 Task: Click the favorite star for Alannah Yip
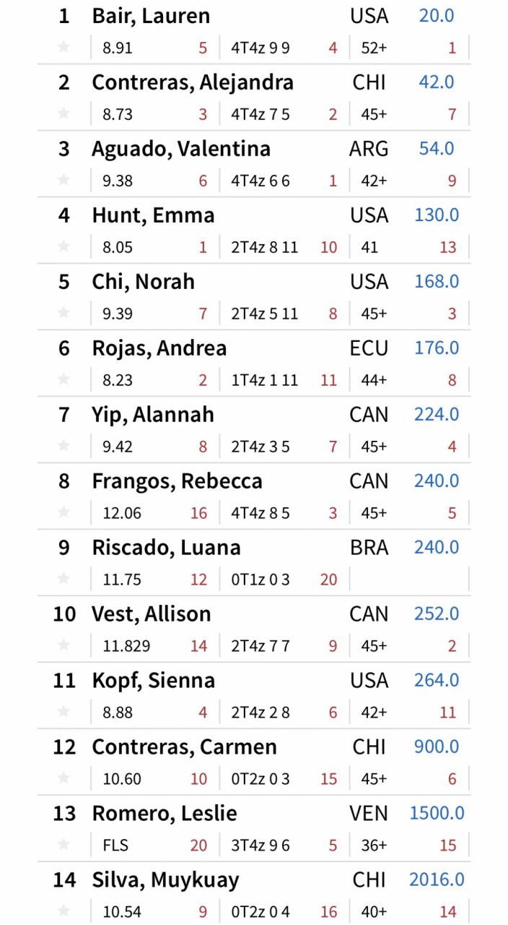[63, 447]
